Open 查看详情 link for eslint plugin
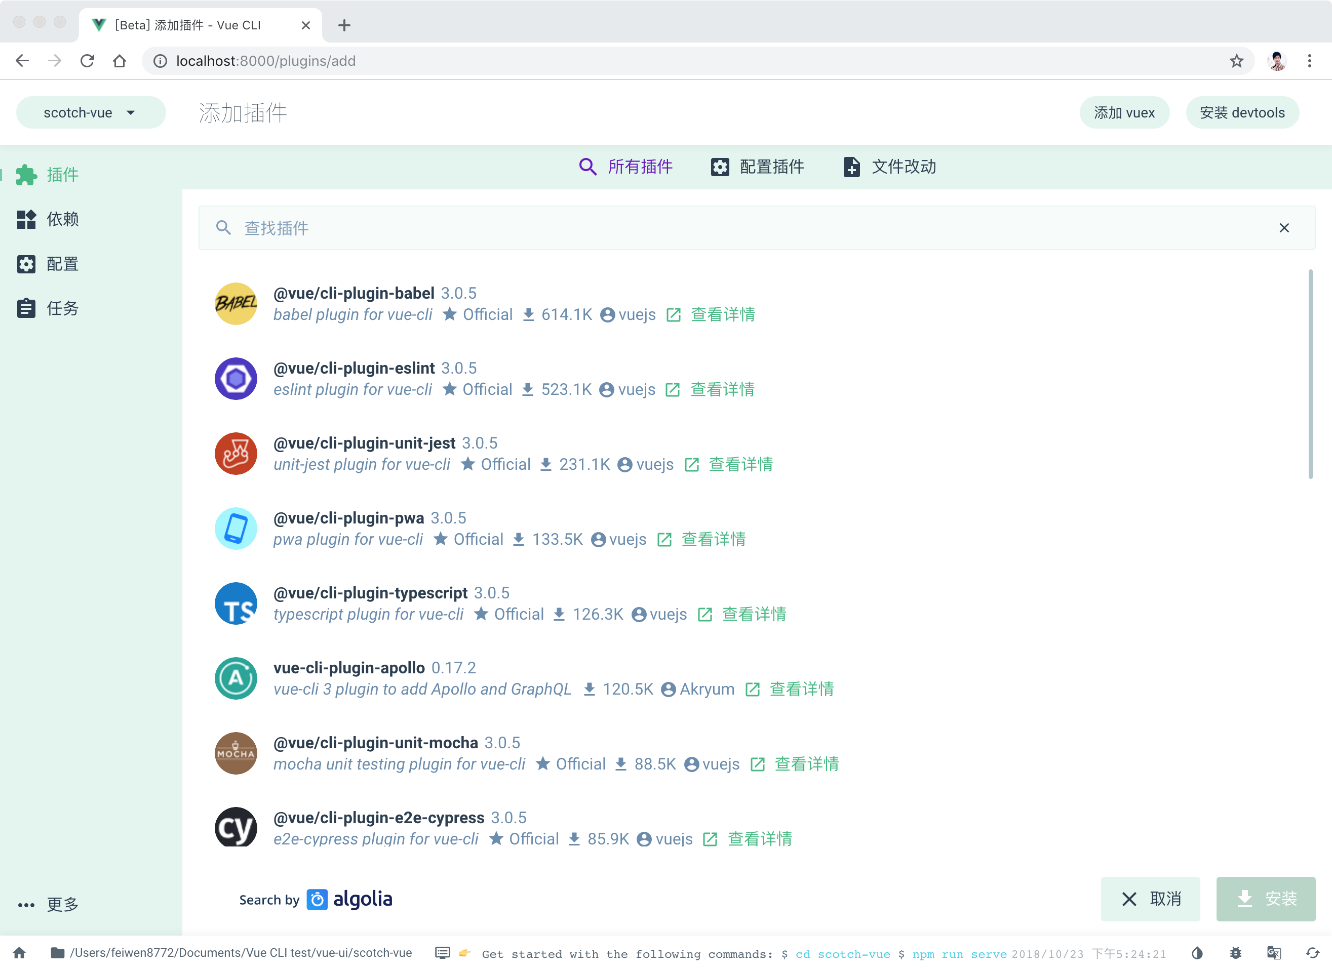Viewport: 1332px width, 970px height. 711,389
